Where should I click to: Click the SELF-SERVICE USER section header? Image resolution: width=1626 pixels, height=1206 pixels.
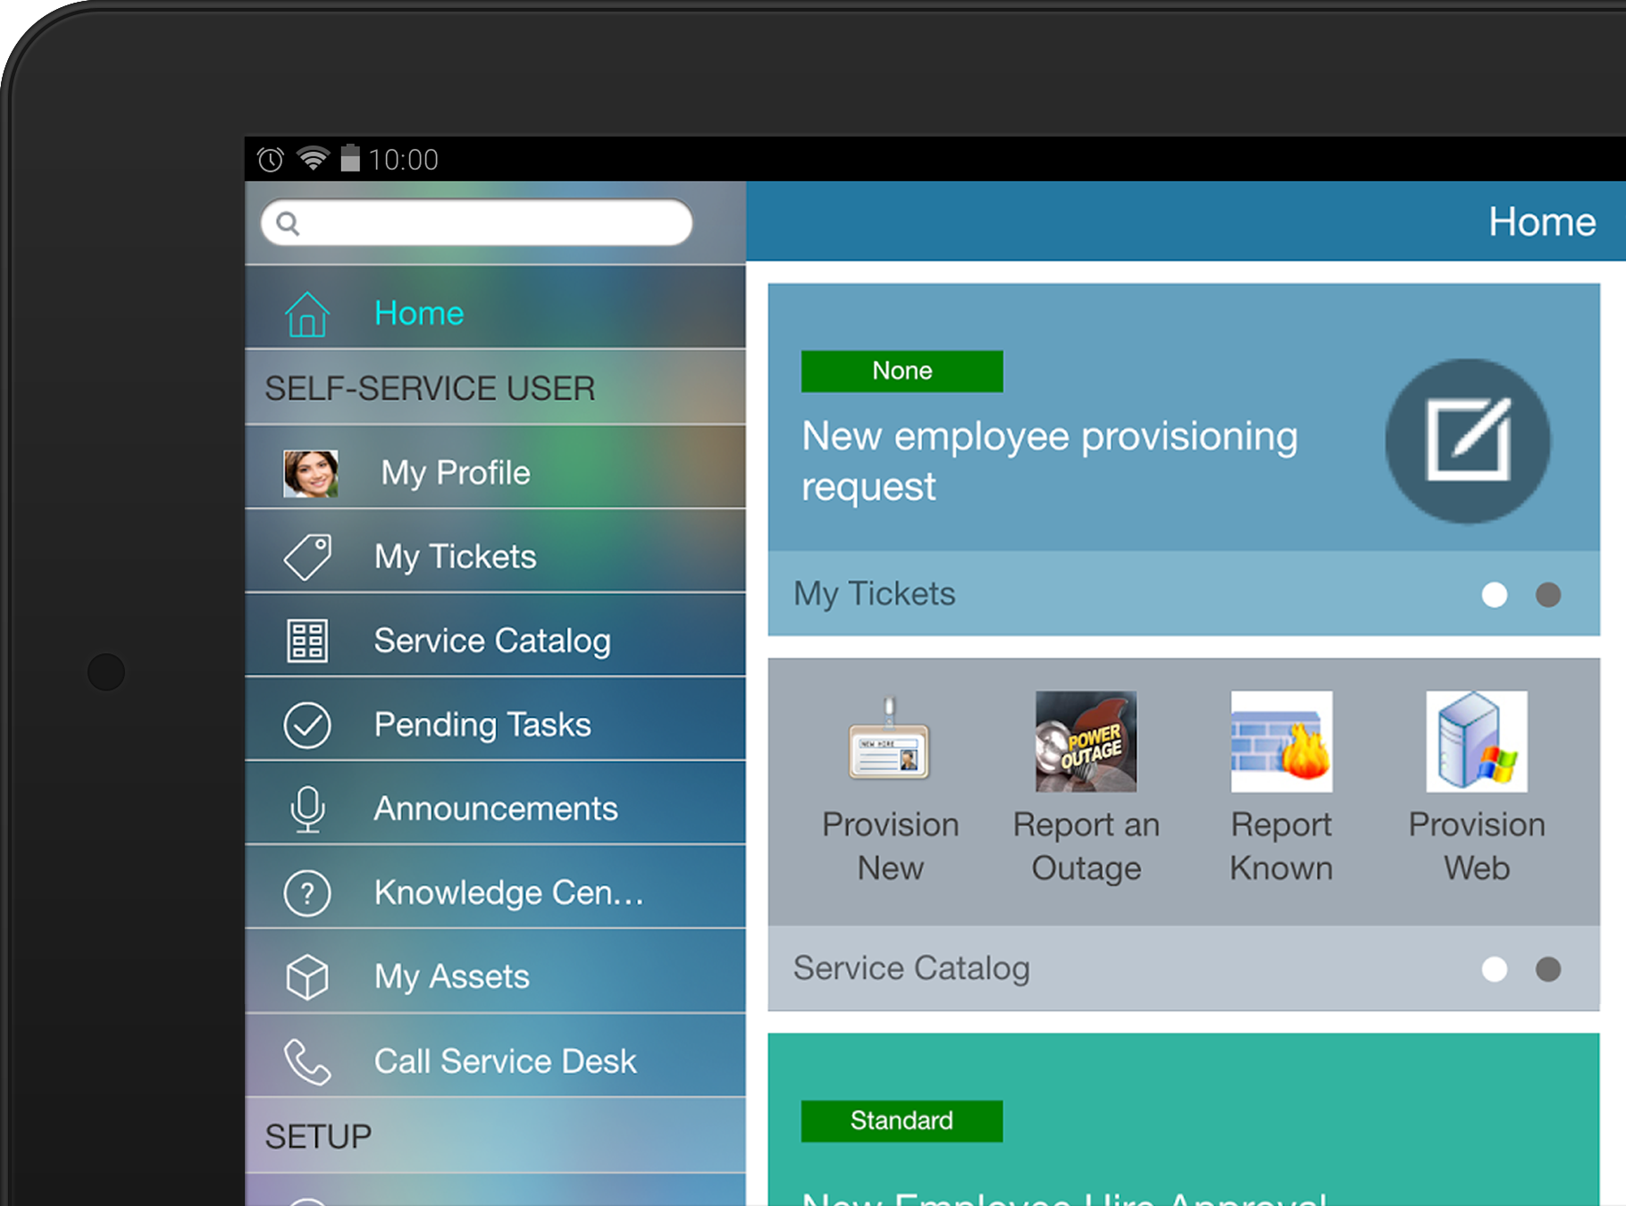430,389
